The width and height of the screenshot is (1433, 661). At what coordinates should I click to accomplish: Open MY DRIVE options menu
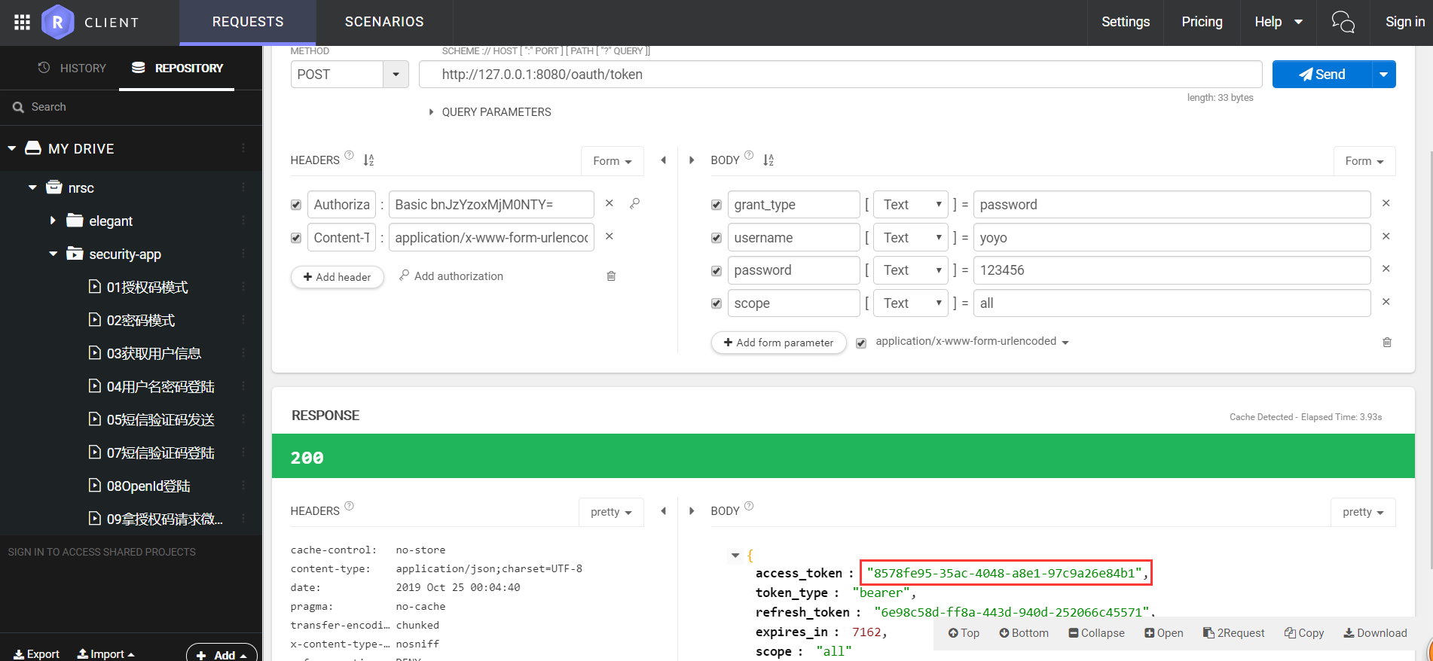(243, 148)
